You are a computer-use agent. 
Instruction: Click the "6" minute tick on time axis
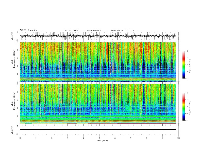coord(115,138)
